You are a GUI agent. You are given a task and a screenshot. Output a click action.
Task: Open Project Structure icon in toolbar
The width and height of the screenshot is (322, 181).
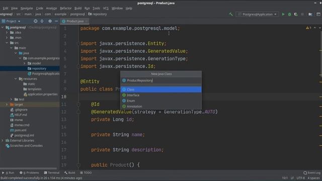pos(310,14)
